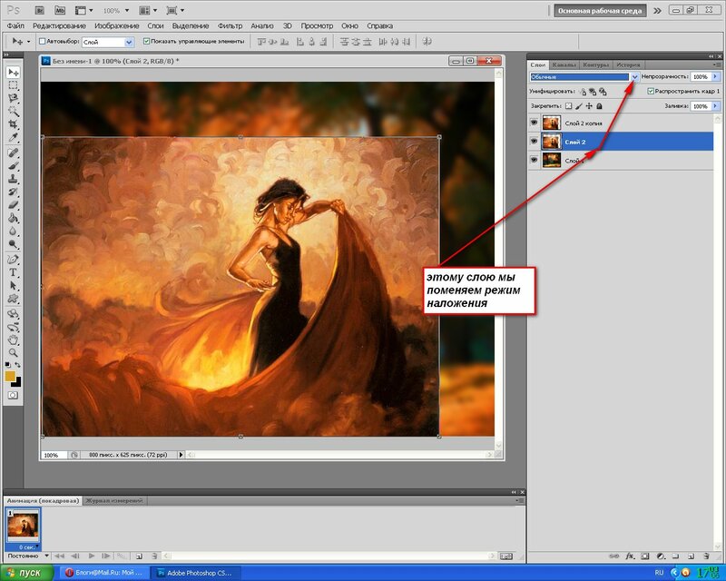Toggle lock transparent pixels
Screen dimensions: 726x581
point(569,106)
